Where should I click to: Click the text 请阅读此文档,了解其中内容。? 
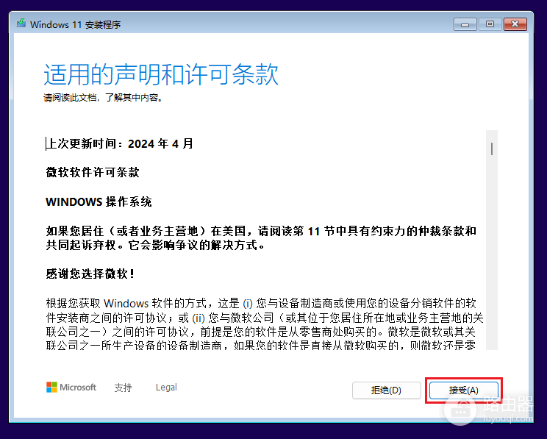coord(103,97)
